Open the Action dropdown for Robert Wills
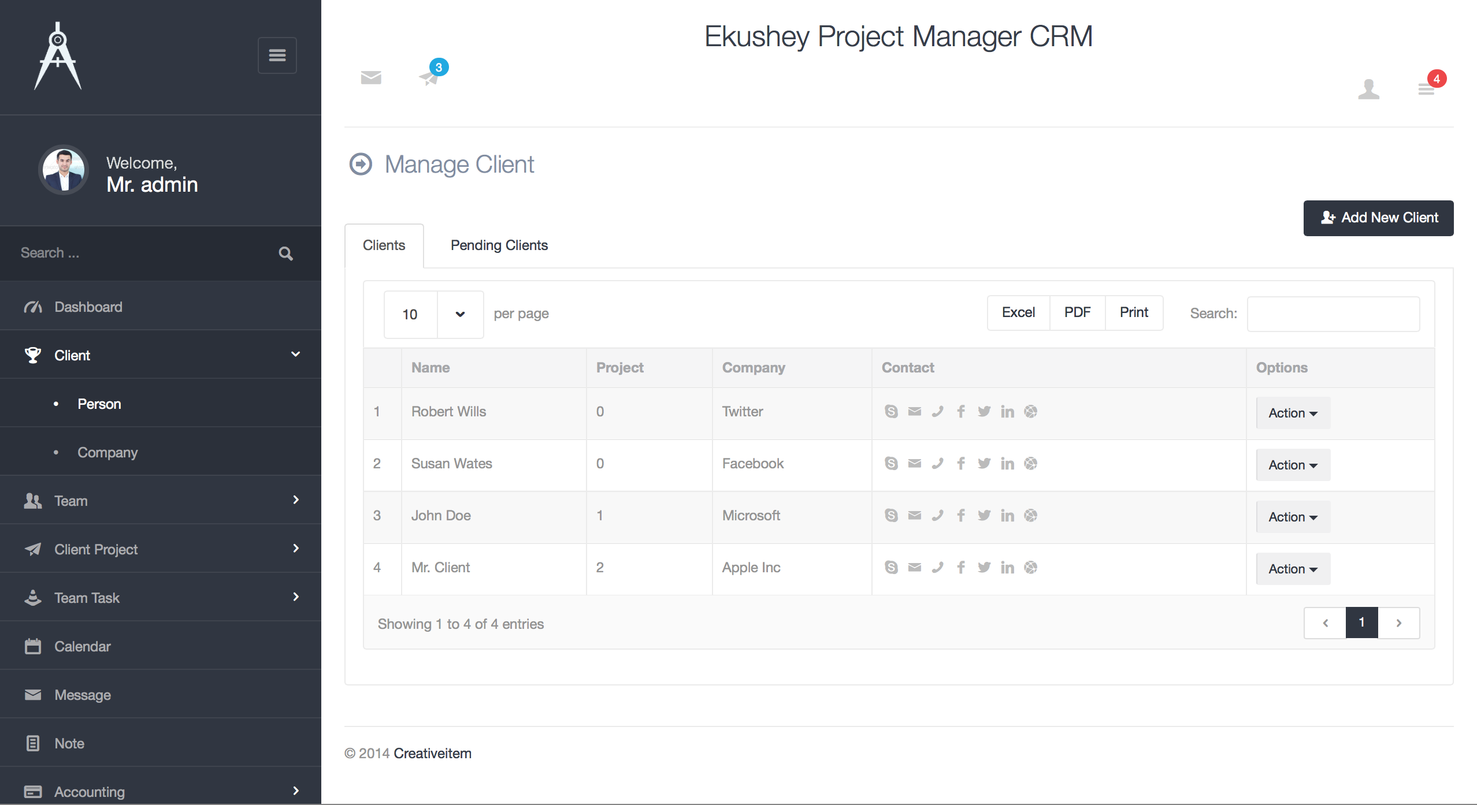The width and height of the screenshot is (1477, 805). point(1292,412)
